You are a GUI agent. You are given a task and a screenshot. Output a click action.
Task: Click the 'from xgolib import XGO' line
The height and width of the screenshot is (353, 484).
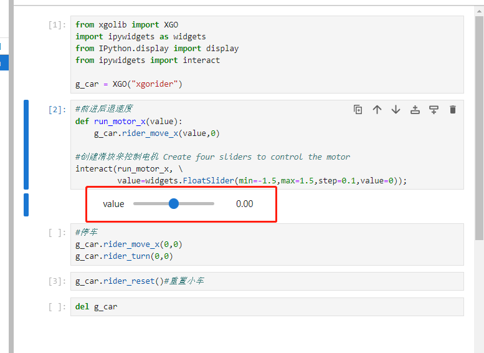(x=127, y=25)
